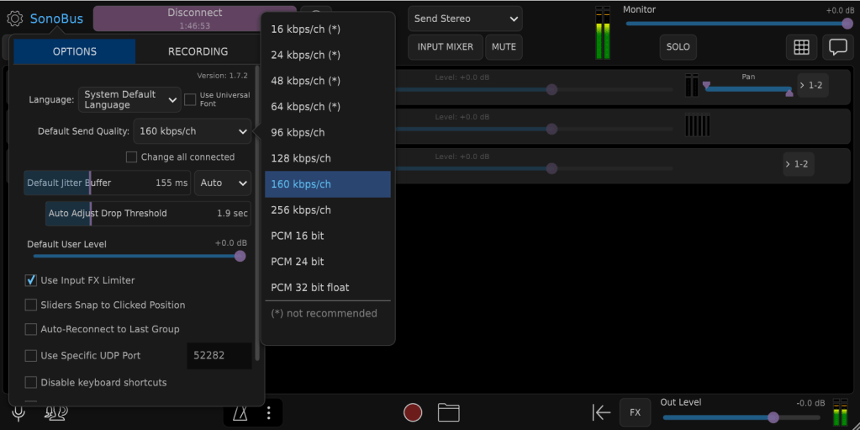This screenshot has width=860, height=430.
Task: Check Sliders Snap to Clicked Position
Action: click(31, 305)
